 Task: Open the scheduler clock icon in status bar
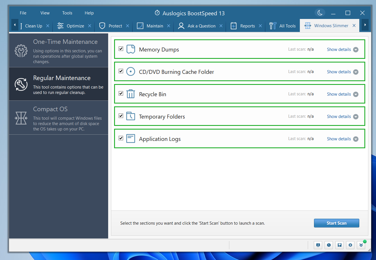(329, 245)
